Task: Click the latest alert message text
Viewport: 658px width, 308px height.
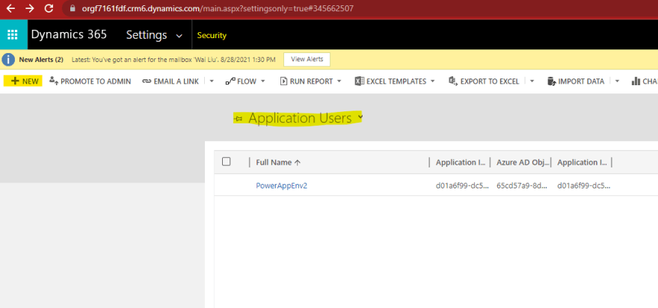Action: coord(173,60)
